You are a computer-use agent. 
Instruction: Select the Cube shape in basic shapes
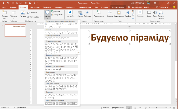click(76, 47)
